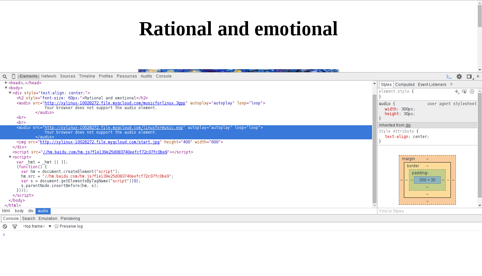Toggle element state icon in Styles
The width and height of the screenshot is (482, 276).
point(464,91)
